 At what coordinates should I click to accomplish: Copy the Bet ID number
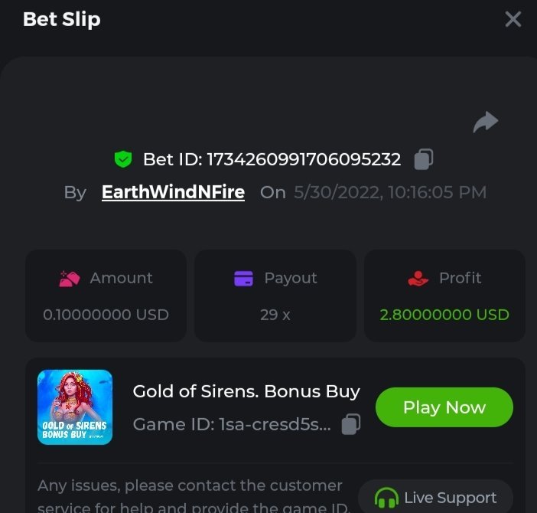click(x=423, y=159)
